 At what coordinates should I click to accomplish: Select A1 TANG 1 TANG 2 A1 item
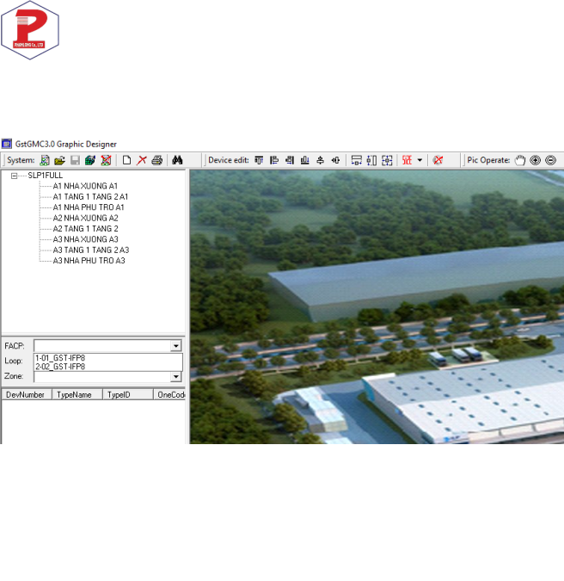(x=90, y=197)
